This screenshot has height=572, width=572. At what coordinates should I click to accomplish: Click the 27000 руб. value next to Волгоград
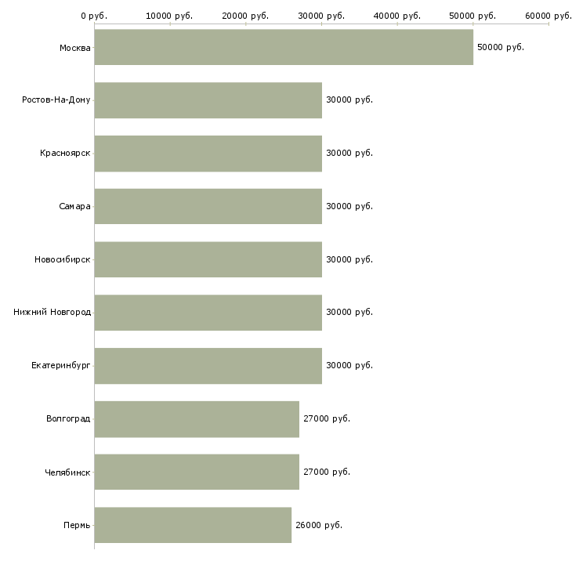click(x=327, y=418)
